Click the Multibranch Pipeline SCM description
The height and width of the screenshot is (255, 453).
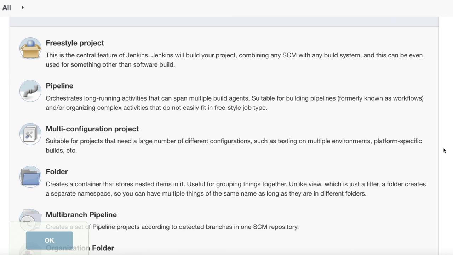tap(195, 227)
